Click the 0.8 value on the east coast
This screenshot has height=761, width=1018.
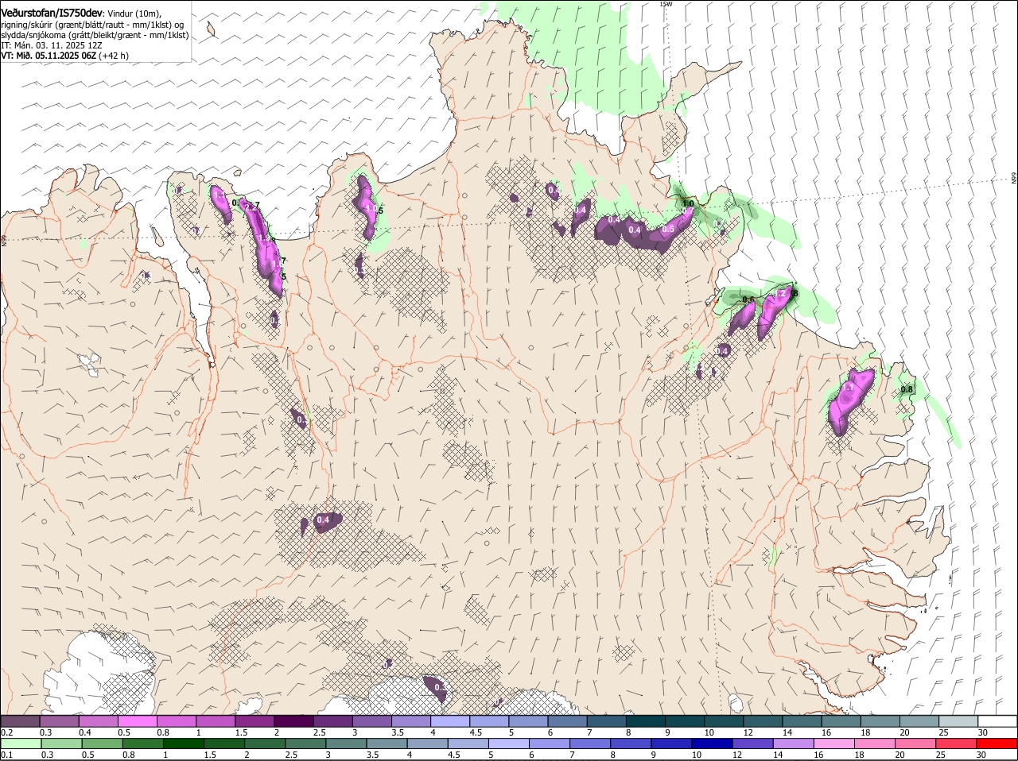click(x=907, y=389)
